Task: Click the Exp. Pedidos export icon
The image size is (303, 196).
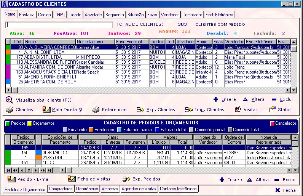Action: (x=126, y=179)
